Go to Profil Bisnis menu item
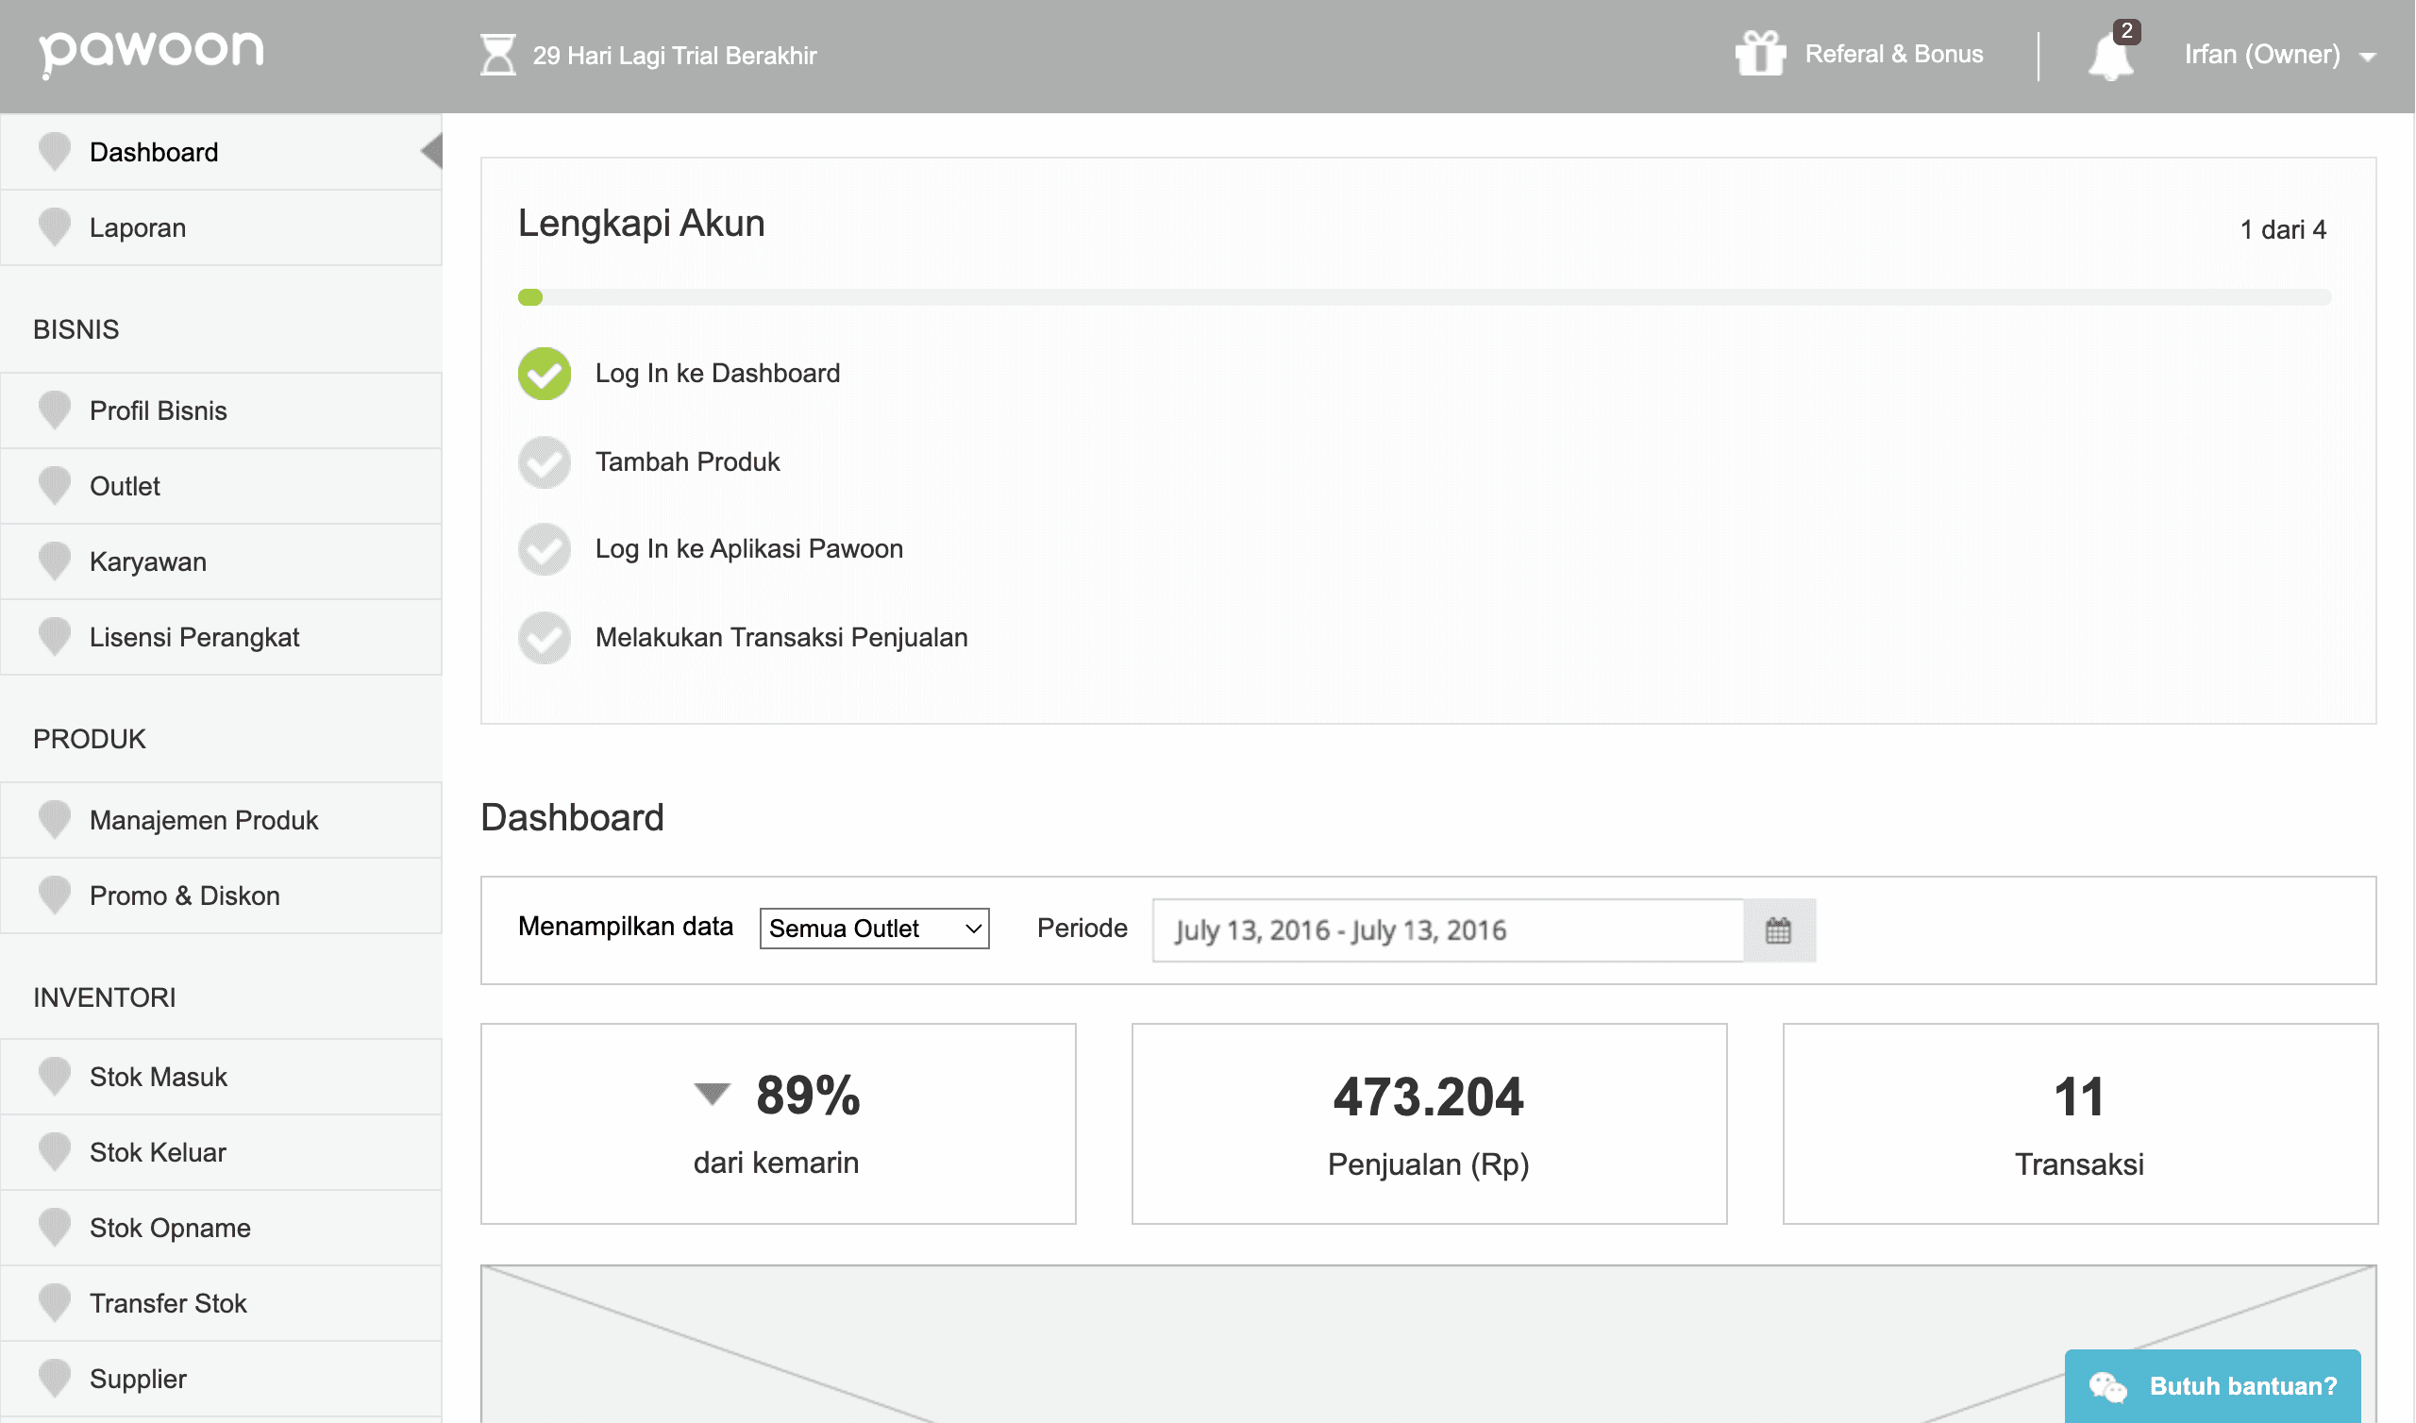2416x1423 pixels. click(222, 411)
